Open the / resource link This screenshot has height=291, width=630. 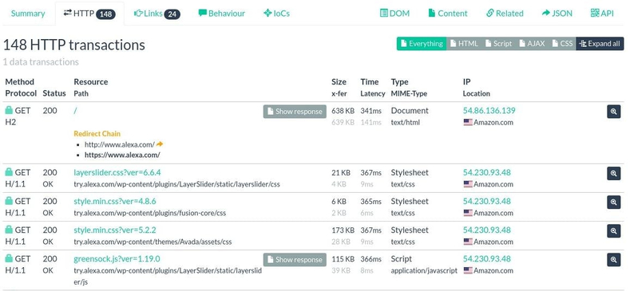click(x=75, y=111)
